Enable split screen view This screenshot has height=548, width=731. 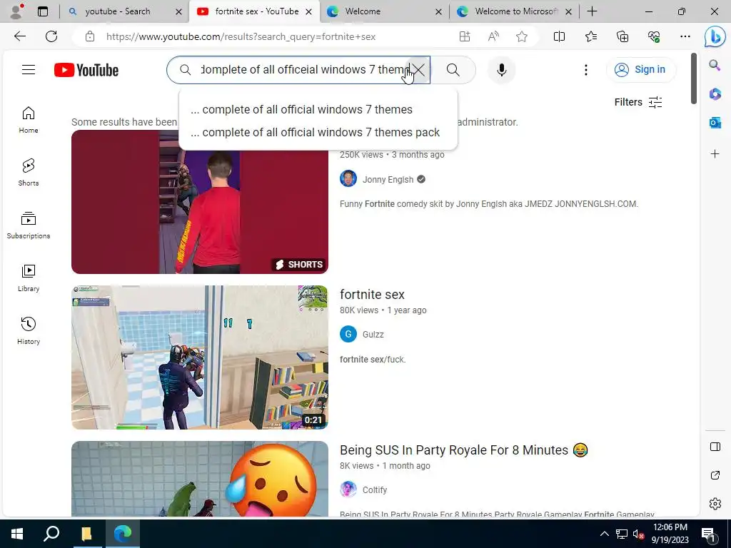[559, 36]
